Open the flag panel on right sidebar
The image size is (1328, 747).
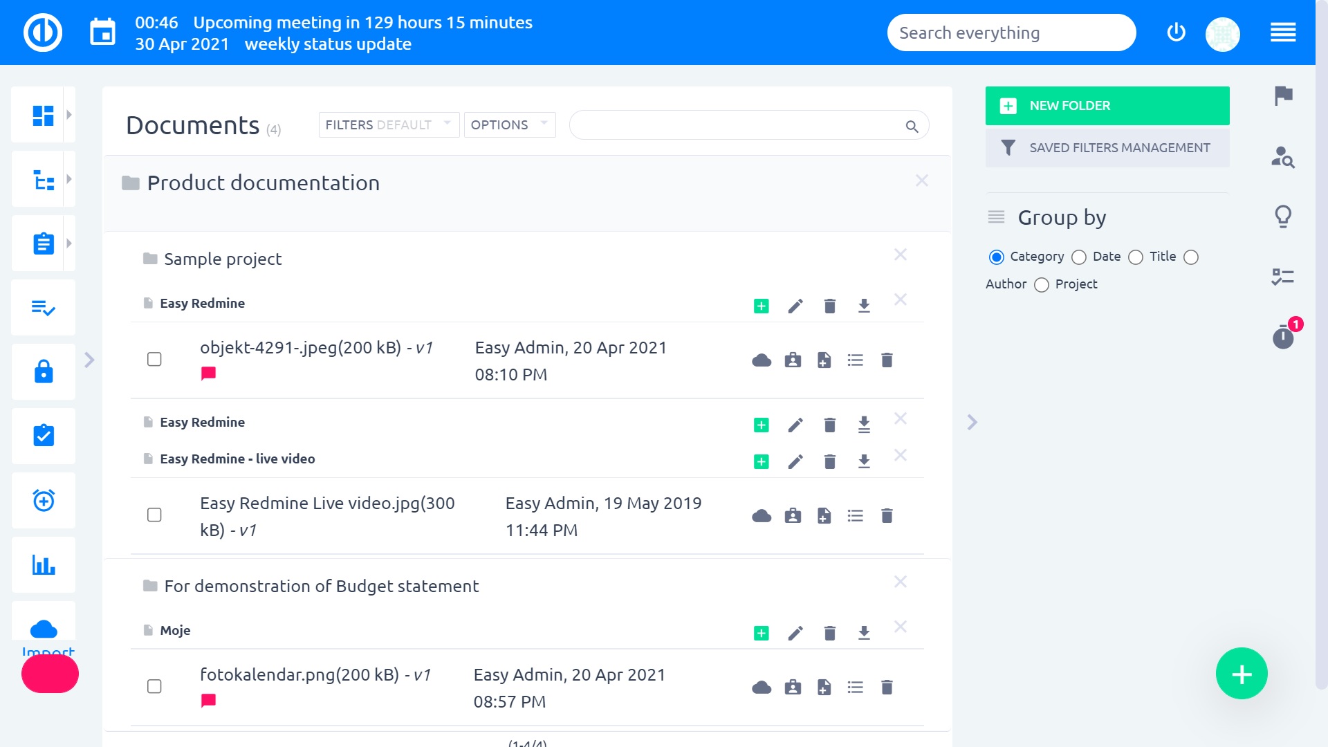click(1284, 95)
